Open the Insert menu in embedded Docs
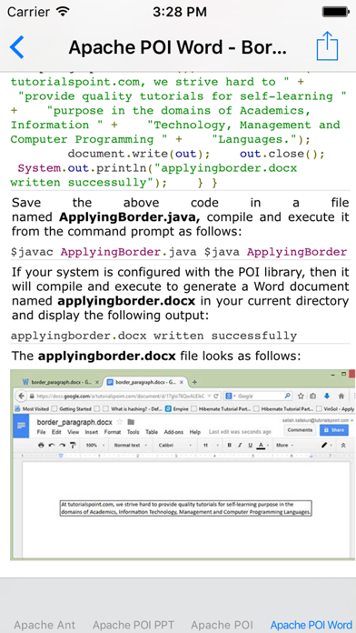Image resolution: width=356 pixels, height=633 pixels. click(92, 432)
